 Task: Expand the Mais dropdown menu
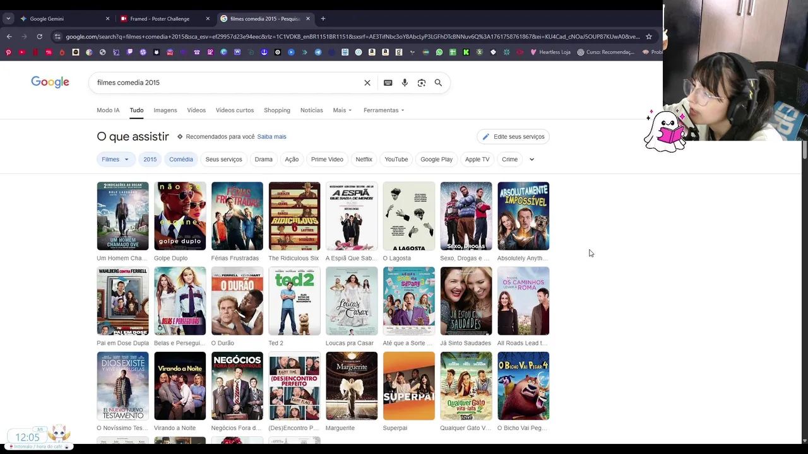click(x=342, y=110)
